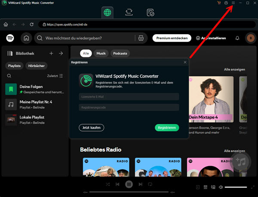Pause the current track
The width and height of the screenshot is (258, 197).
(129, 184)
